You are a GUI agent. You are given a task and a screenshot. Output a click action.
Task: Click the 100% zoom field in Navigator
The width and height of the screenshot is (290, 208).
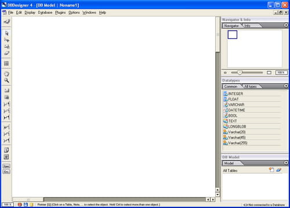click(281, 73)
